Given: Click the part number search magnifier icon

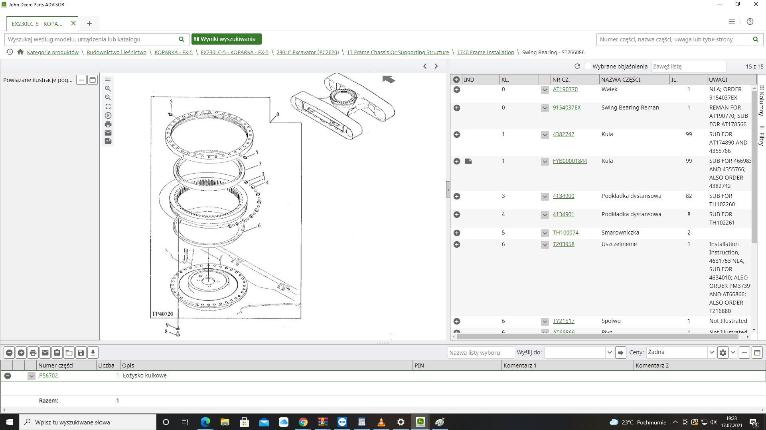Looking at the screenshot, I should pos(756,39).
